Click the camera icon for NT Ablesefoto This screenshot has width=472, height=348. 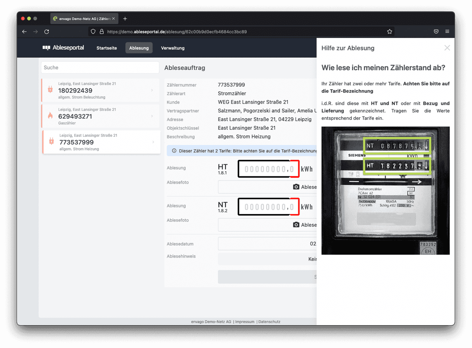coord(296,225)
